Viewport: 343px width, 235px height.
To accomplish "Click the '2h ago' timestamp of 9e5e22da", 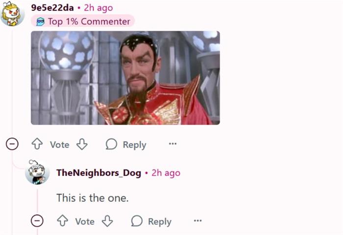I will (98, 8).
